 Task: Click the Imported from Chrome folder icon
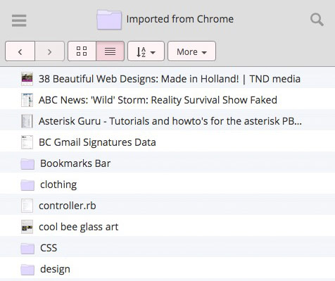109,20
